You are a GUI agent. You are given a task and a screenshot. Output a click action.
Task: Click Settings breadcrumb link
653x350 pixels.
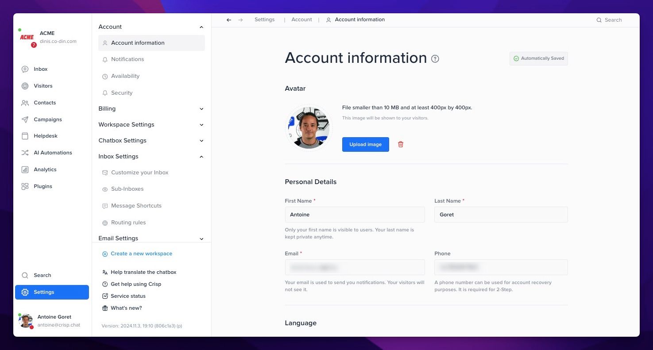(x=265, y=19)
